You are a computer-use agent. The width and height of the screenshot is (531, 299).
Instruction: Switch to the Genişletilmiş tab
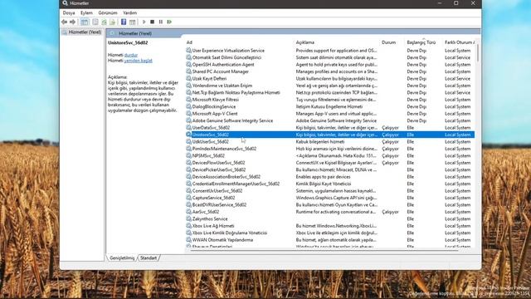[x=122, y=258]
